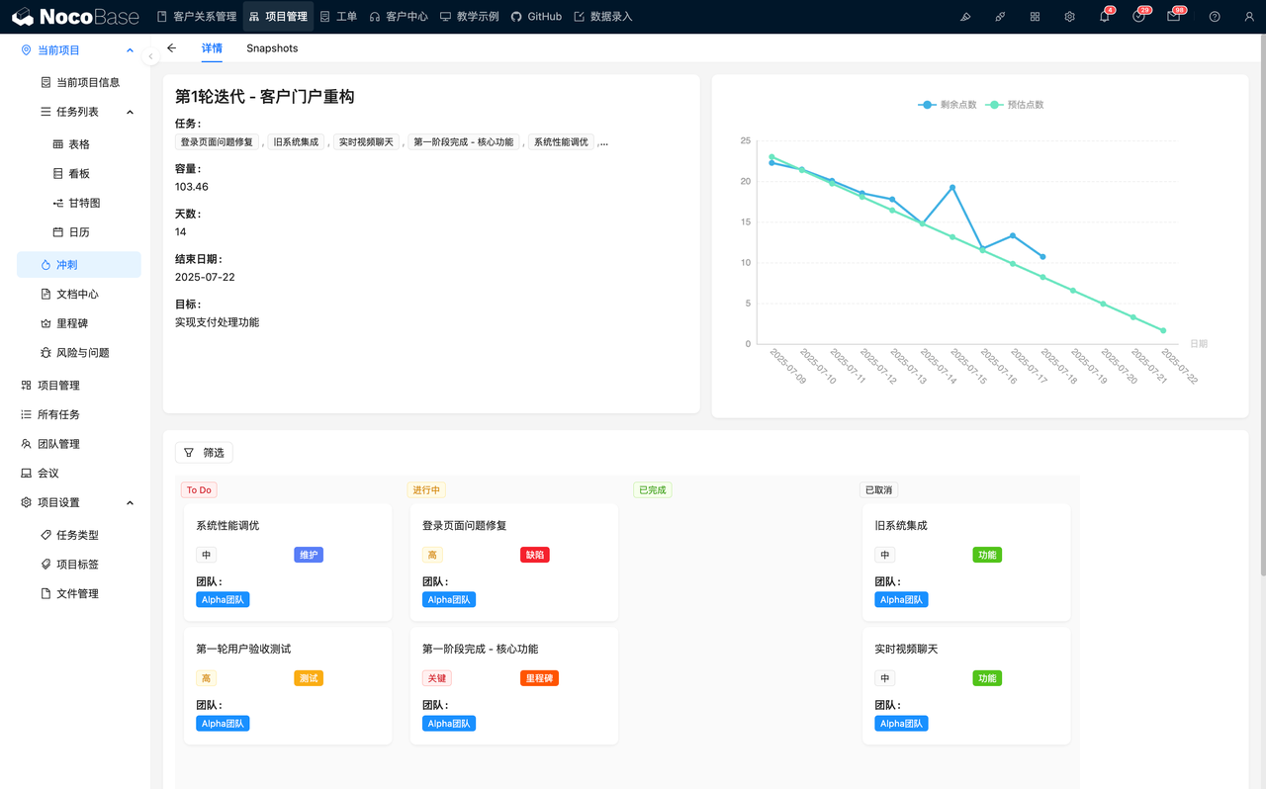
Task: Switch to the 详情 tab
Action: [x=212, y=48]
